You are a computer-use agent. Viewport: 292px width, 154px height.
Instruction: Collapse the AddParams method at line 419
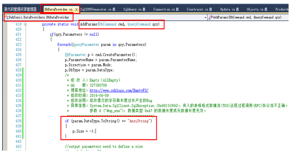pos(25,24)
